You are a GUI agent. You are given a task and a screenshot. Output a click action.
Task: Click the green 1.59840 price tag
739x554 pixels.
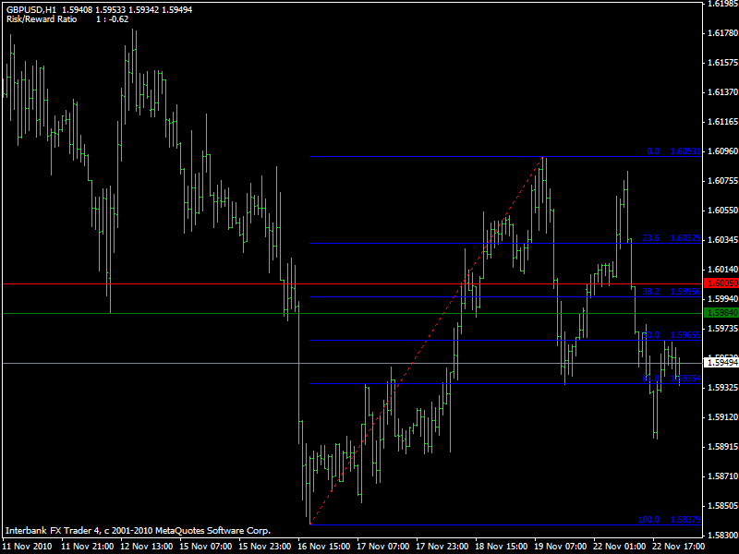pyautogui.click(x=720, y=313)
